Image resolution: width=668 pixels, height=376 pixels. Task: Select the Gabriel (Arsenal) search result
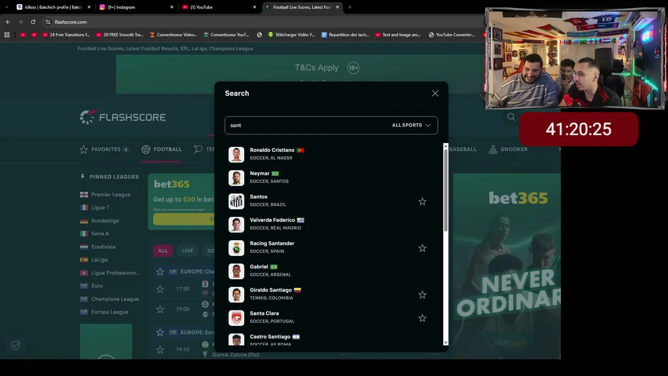tap(331, 271)
